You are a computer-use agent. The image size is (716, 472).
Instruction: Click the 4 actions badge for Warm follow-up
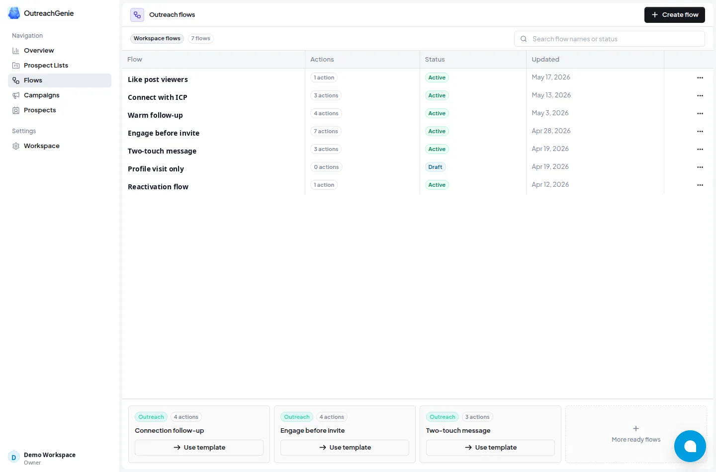[x=326, y=113]
